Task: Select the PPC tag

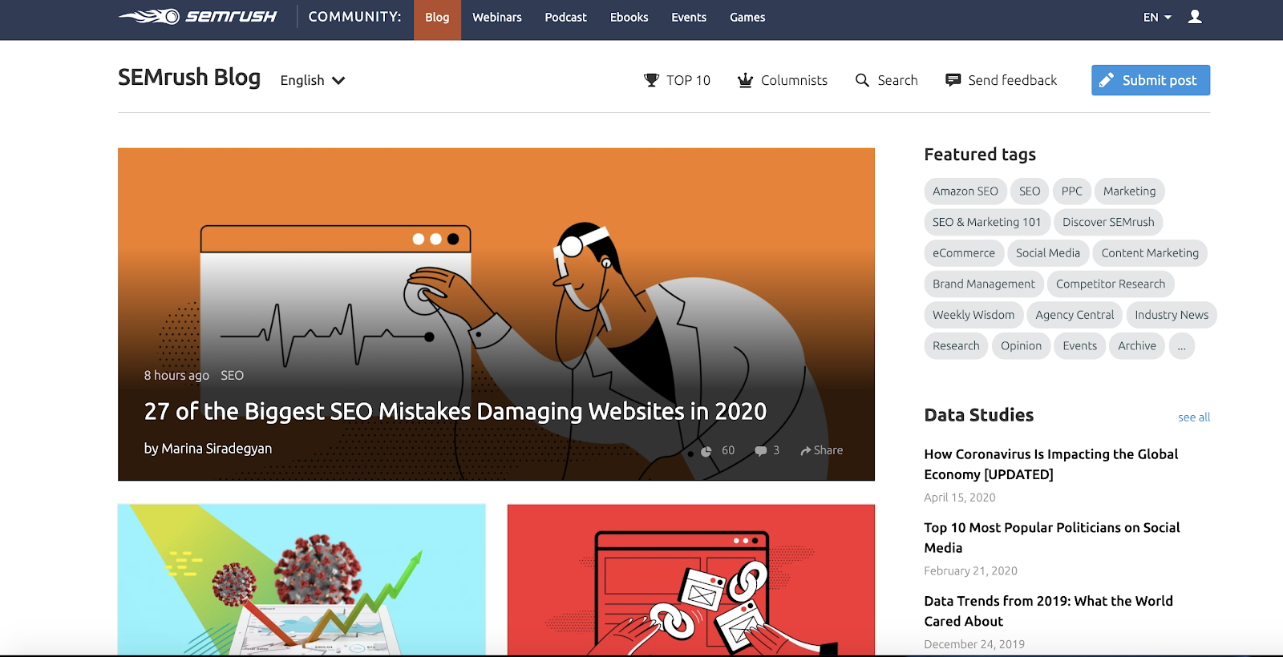Action: click(1072, 191)
